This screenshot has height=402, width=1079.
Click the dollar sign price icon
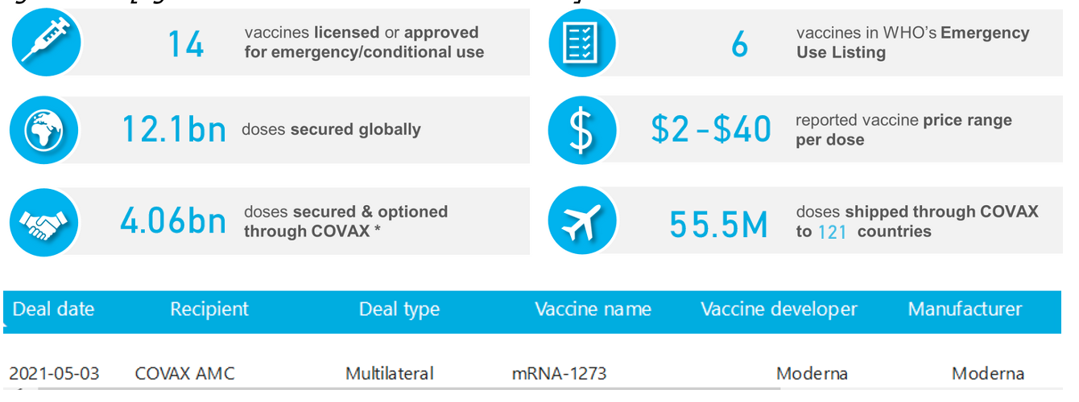pyautogui.click(x=581, y=130)
